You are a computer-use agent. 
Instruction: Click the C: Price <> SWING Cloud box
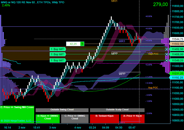point(75,119)
